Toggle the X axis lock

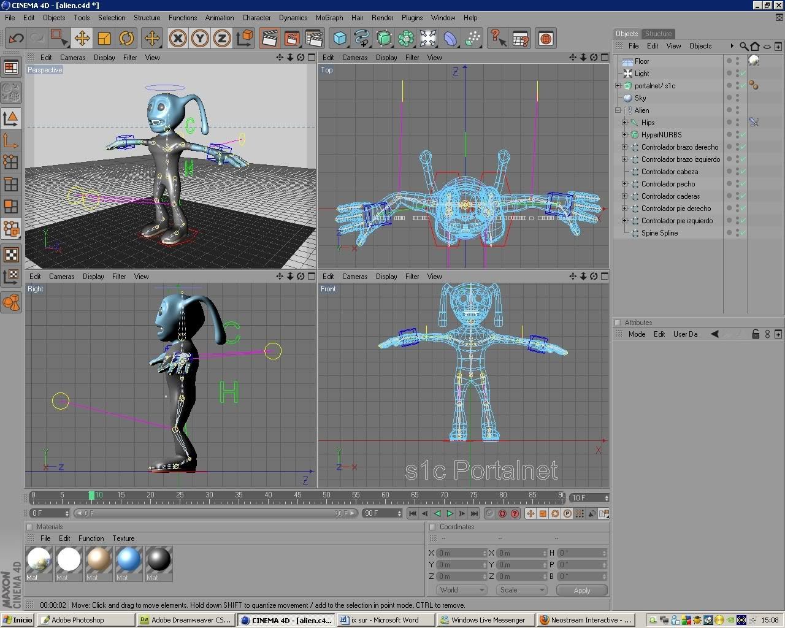178,39
